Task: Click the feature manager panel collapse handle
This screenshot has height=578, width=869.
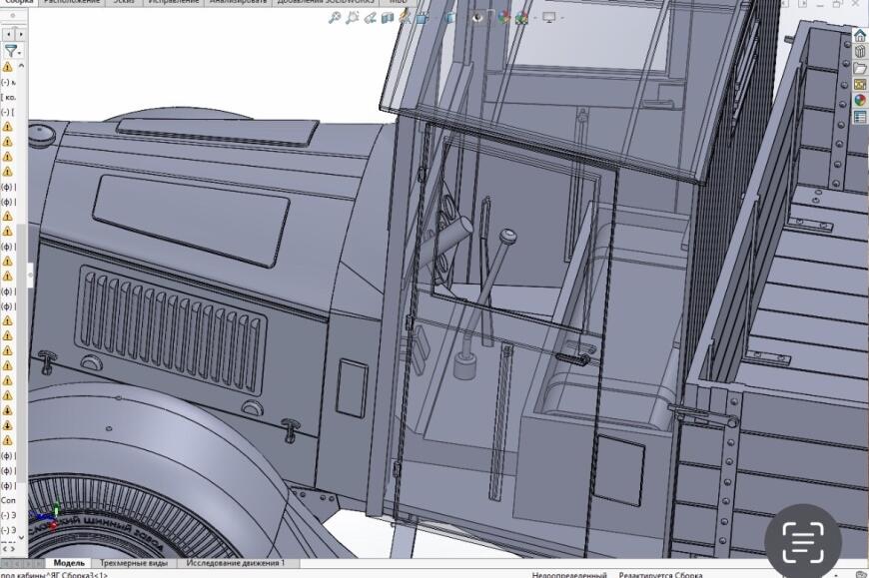Action: [31, 274]
